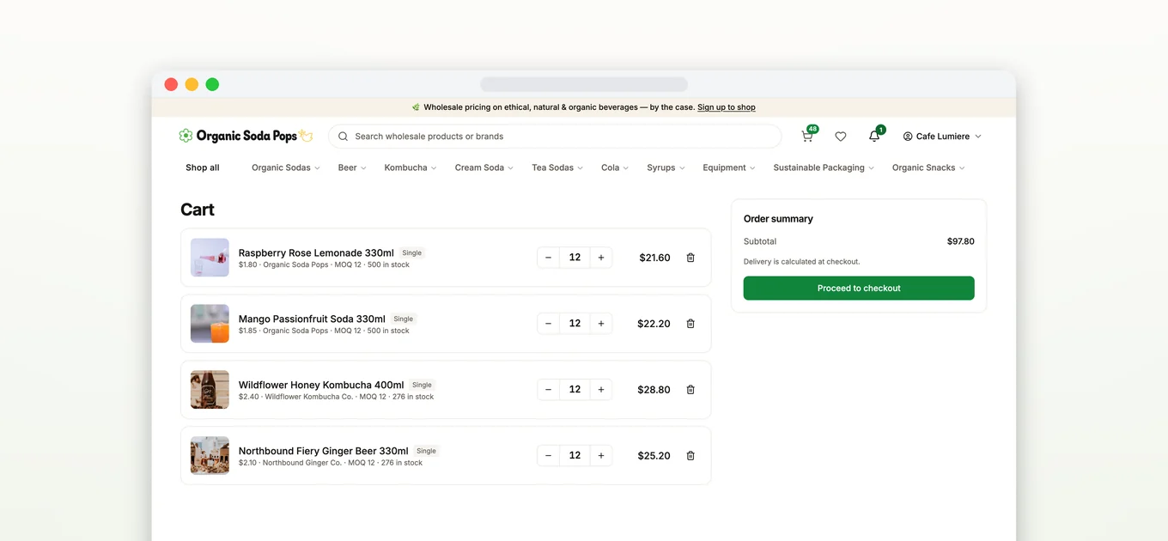The height and width of the screenshot is (541, 1168).
Task: Expand the Beer category dropdown
Action: 352,167
